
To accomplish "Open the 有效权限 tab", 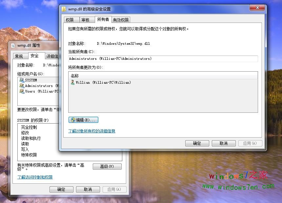I will pos(120,19).
